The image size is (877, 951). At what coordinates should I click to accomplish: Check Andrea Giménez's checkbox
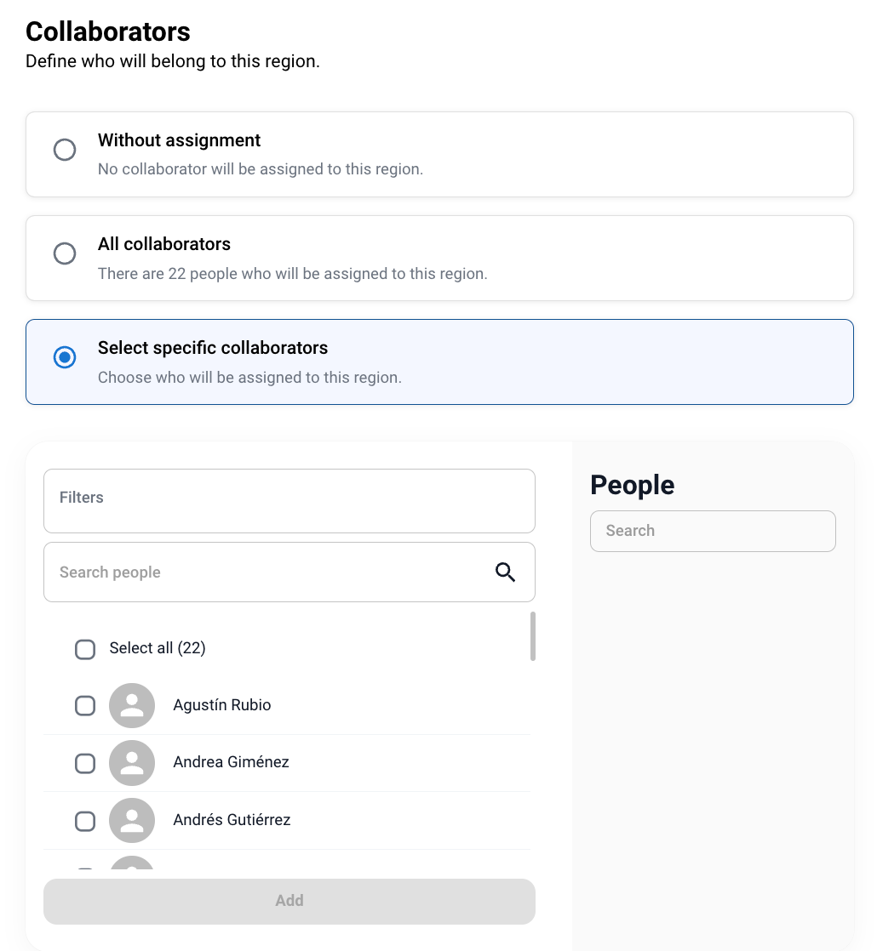85,763
